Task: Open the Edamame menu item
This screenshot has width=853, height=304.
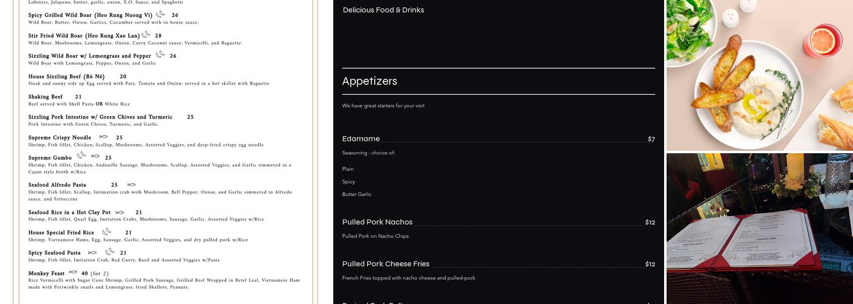Action: (x=361, y=139)
